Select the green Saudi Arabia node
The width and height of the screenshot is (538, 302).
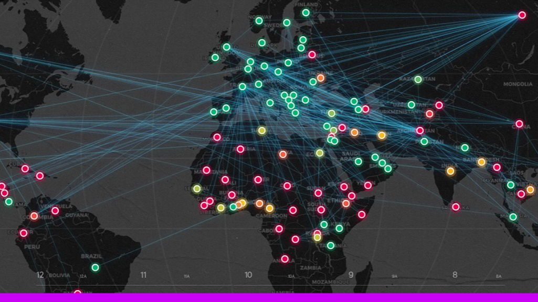tap(358, 161)
